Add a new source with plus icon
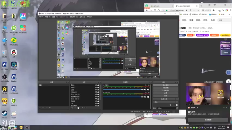The height and width of the screenshot is (130, 232). (72, 108)
